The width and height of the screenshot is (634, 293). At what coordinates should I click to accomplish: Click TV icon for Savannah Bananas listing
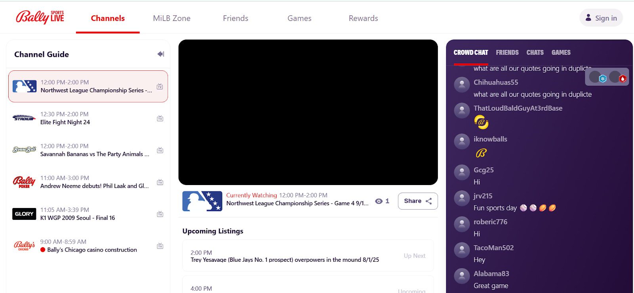click(x=160, y=150)
